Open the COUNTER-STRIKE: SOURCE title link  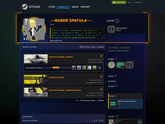tap(61, 57)
